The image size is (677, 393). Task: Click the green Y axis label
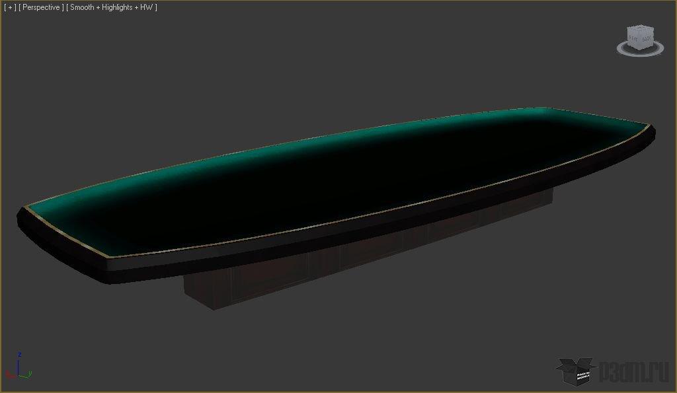coord(30,375)
